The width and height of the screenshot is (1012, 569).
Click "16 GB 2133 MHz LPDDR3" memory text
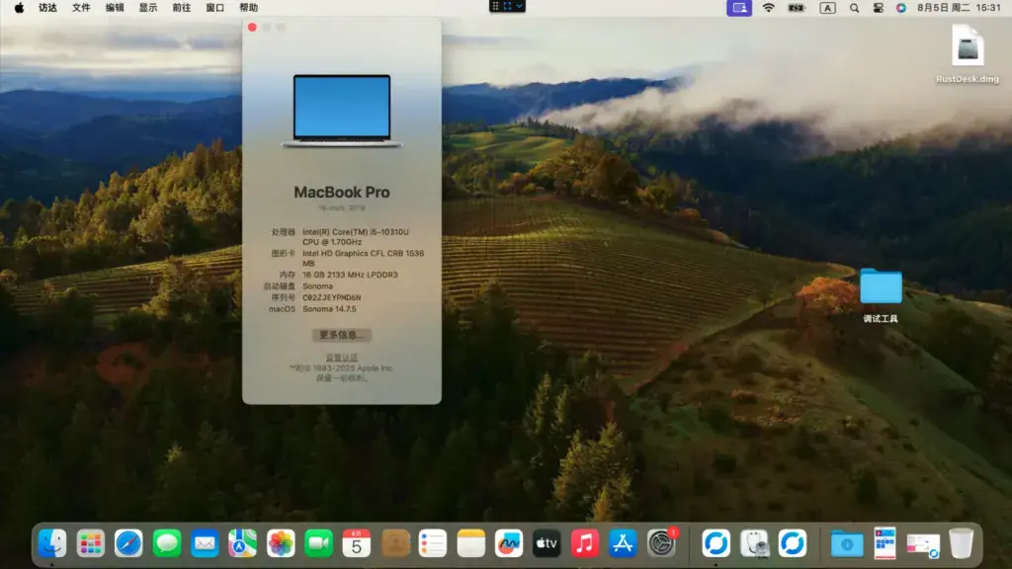350,275
